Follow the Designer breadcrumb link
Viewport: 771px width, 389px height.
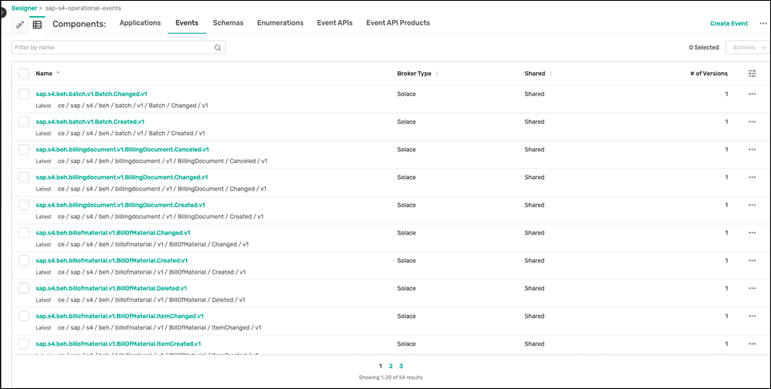pos(24,8)
